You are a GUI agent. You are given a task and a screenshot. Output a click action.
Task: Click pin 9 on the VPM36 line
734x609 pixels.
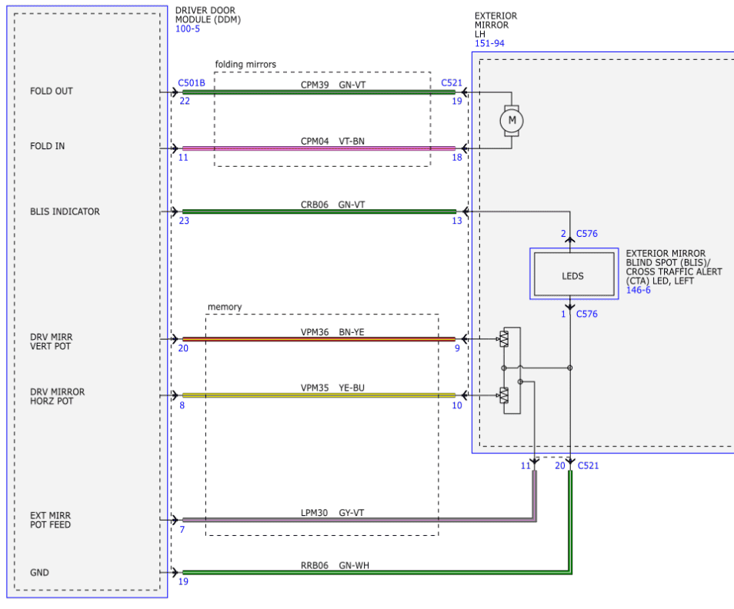[x=457, y=348]
